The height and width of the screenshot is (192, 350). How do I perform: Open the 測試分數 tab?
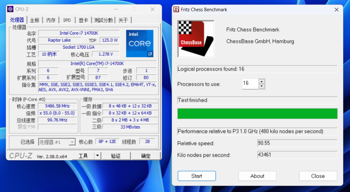(103, 20)
